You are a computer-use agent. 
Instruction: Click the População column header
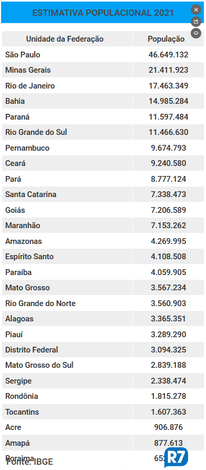tap(166, 39)
